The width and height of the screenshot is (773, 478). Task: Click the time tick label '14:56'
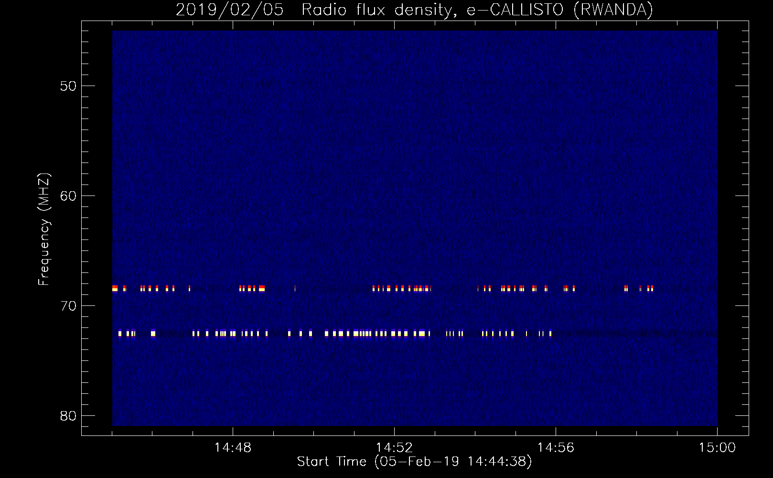[556, 448]
